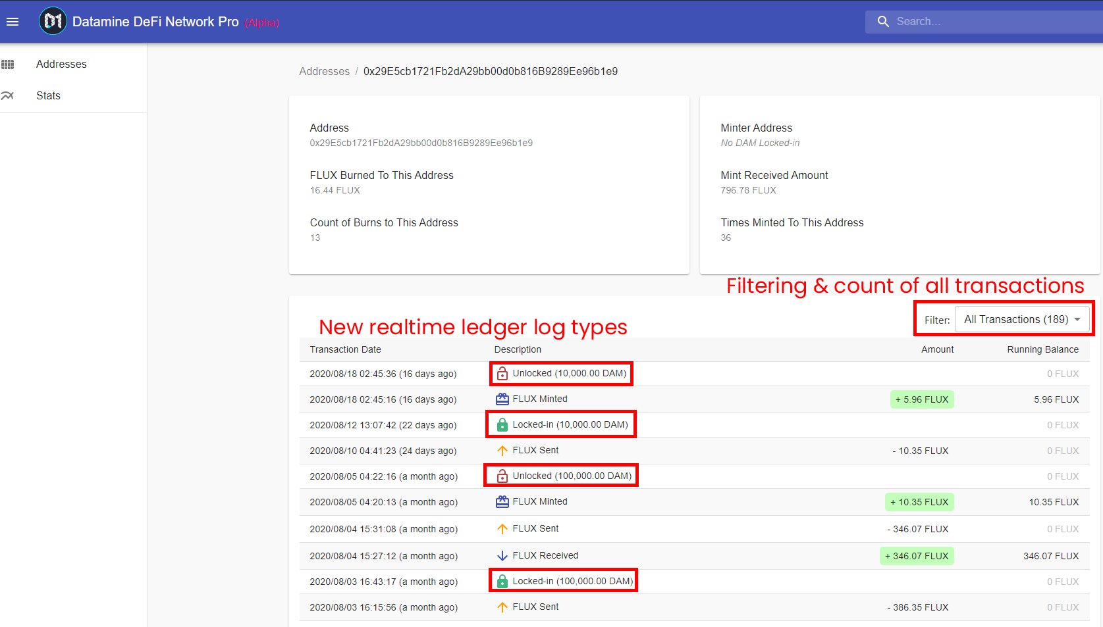Select the + 5.96 FLUX amount badge
Viewport: 1103px width, 627px height.
tap(922, 399)
